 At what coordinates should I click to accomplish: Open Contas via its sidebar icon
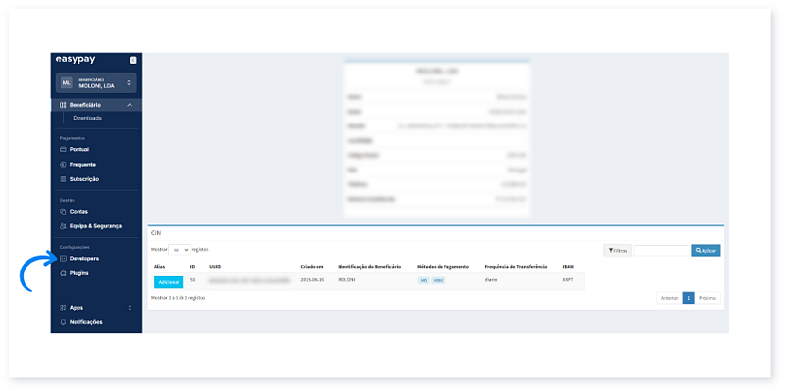(x=64, y=211)
